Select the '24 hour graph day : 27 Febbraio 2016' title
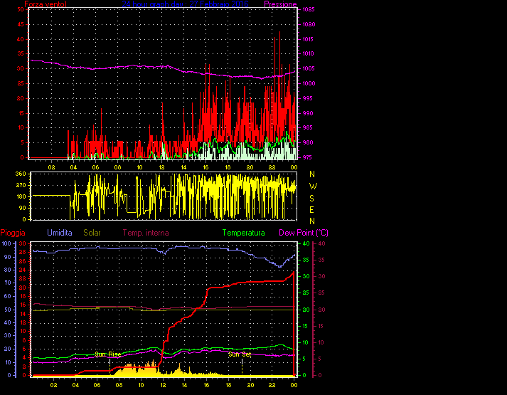 (x=186, y=4)
